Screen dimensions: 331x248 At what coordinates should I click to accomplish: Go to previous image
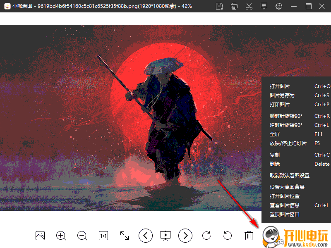(145, 236)
